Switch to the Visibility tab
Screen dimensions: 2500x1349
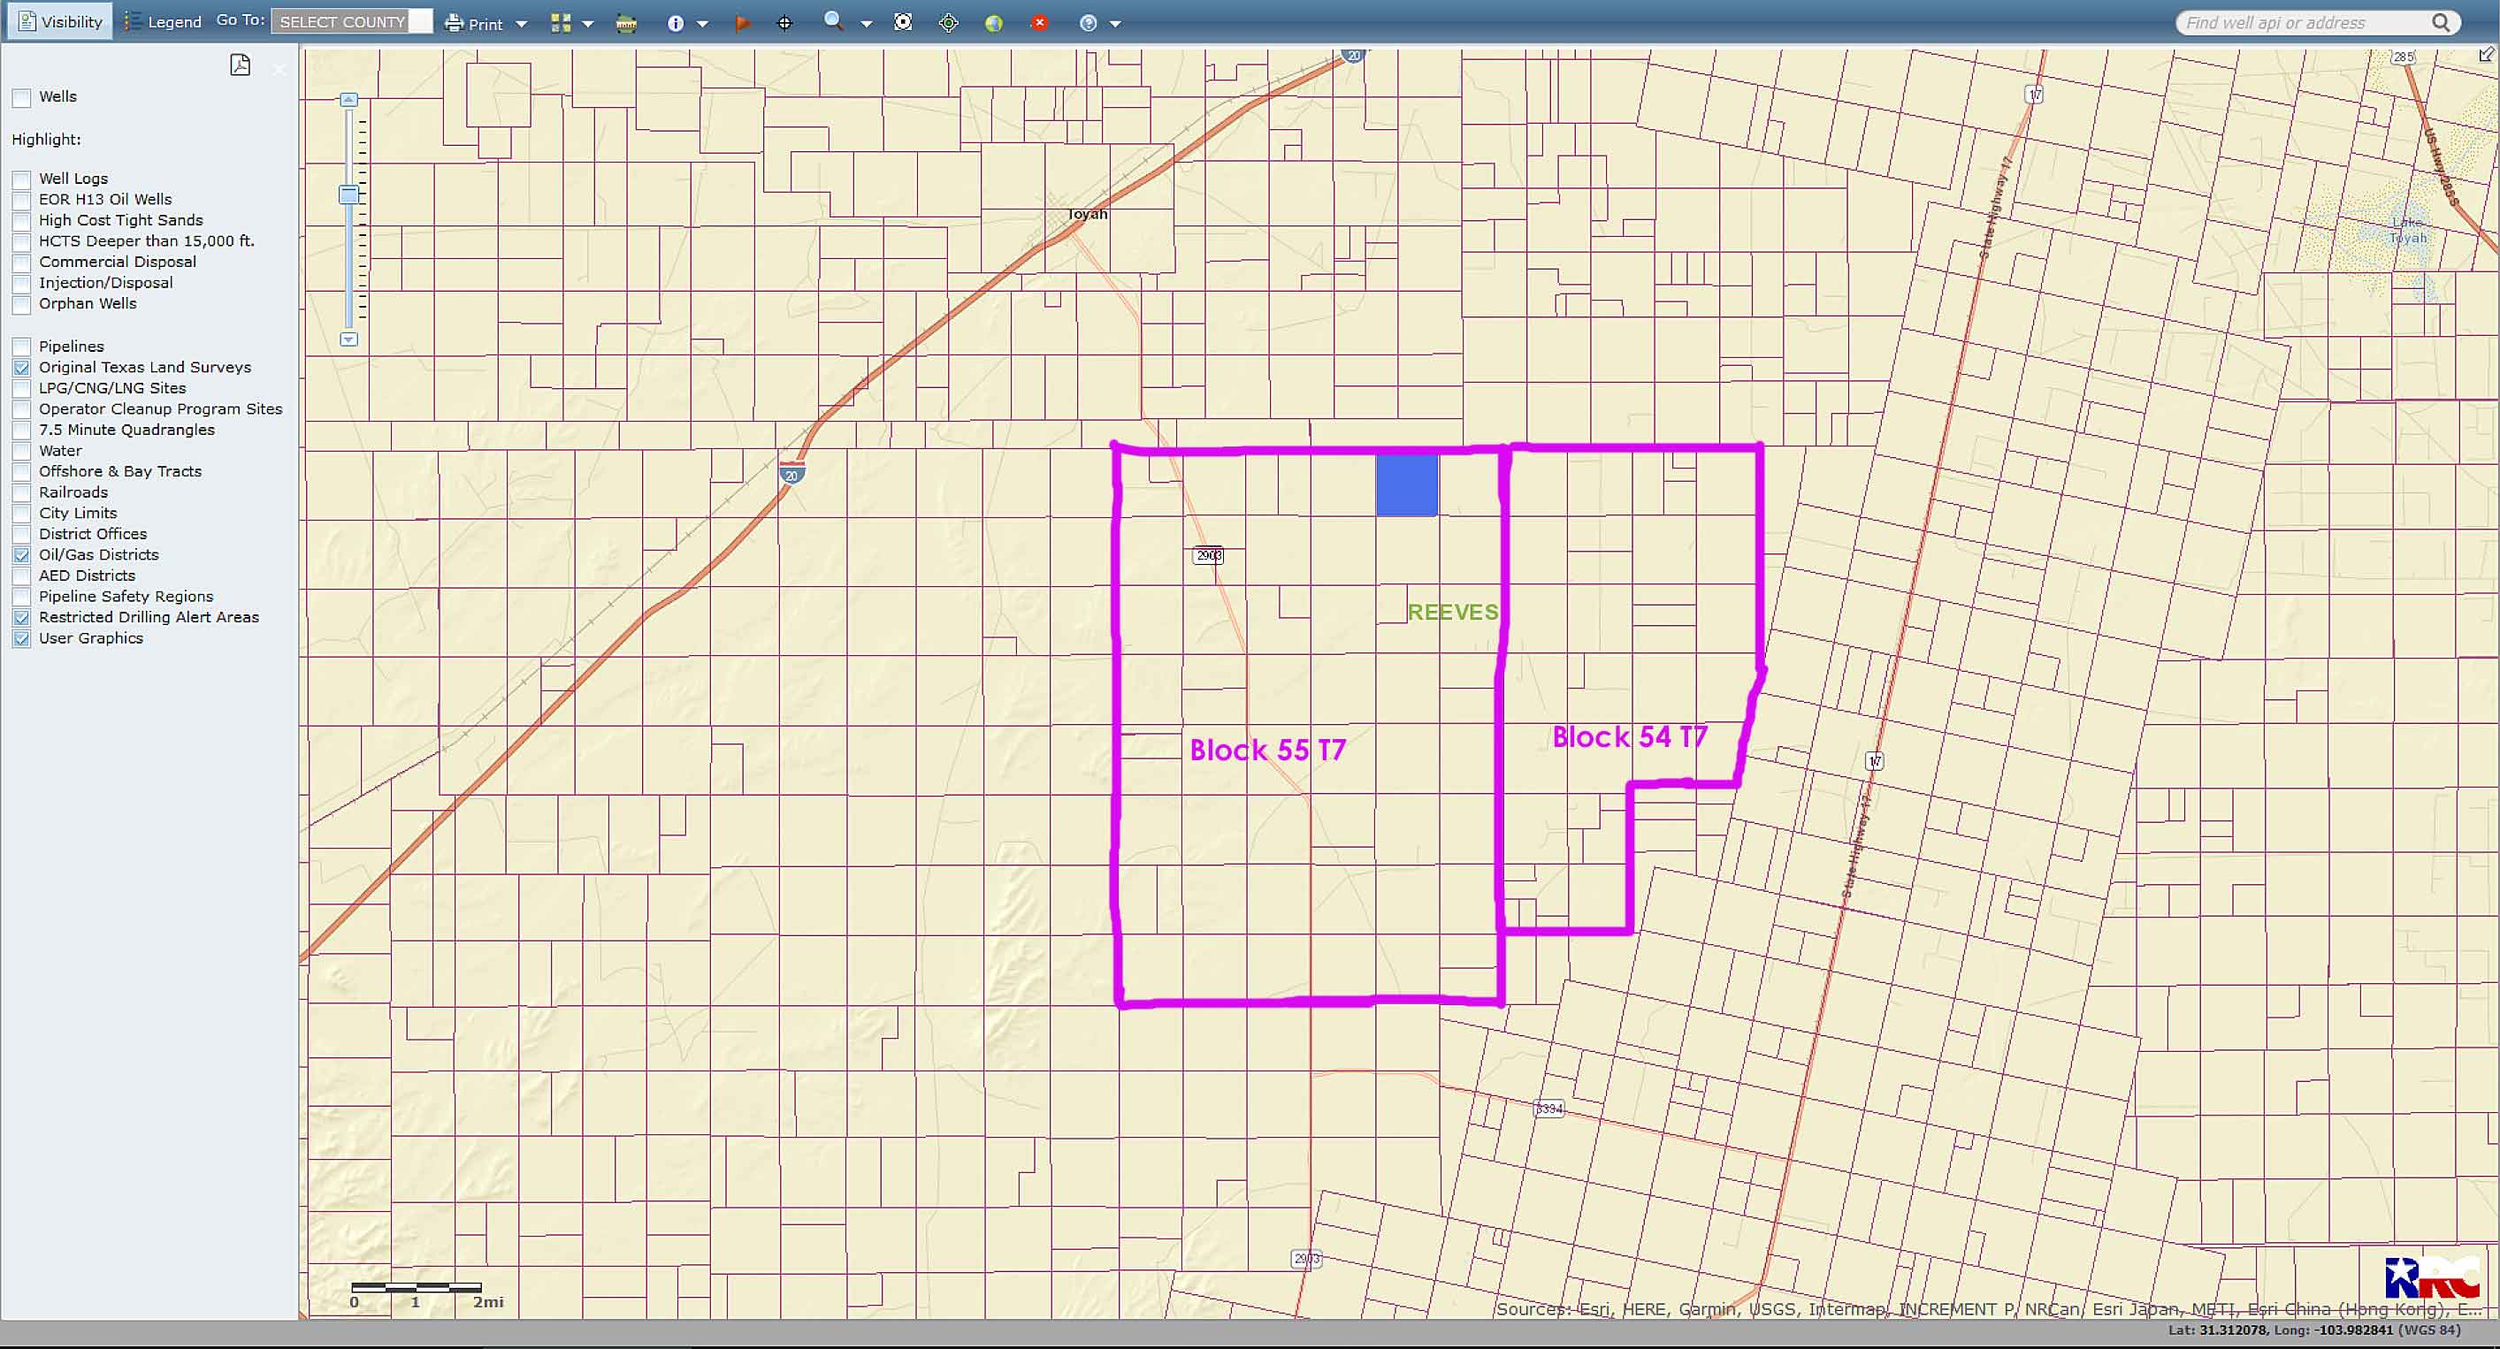pyautogui.click(x=60, y=21)
